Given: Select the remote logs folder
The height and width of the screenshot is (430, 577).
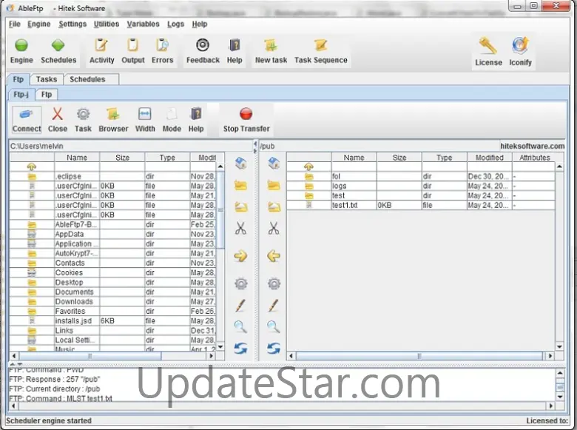Looking at the screenshot, I should click(x=421, y=186).
